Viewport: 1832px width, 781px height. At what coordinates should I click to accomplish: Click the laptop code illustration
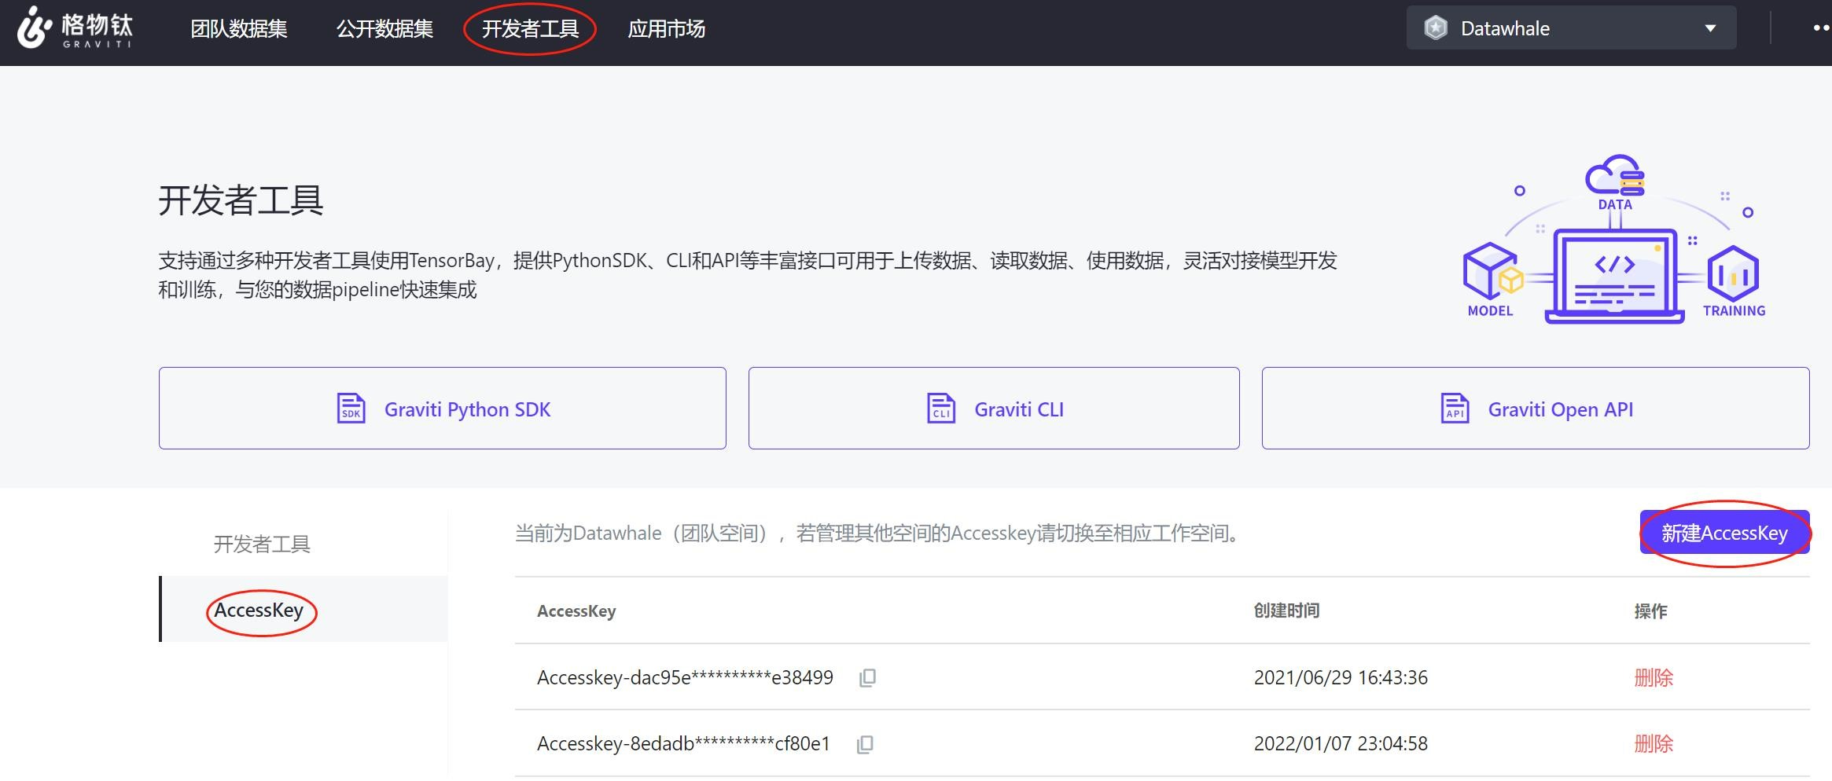click(x=1615, y=275)
